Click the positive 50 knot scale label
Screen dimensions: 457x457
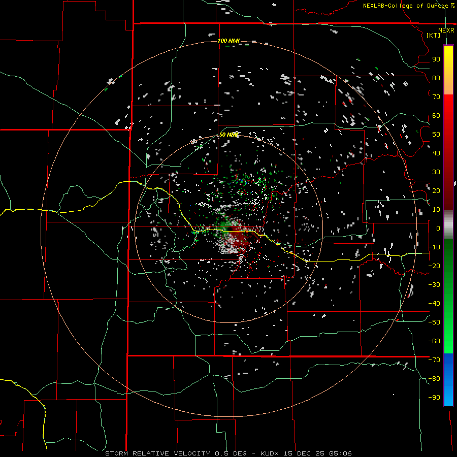click(436, 135)
